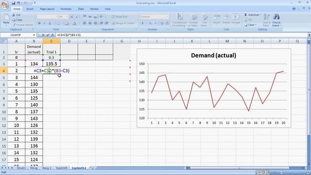Switch to the Page Layout ribbon tab

tap(47, 9)
